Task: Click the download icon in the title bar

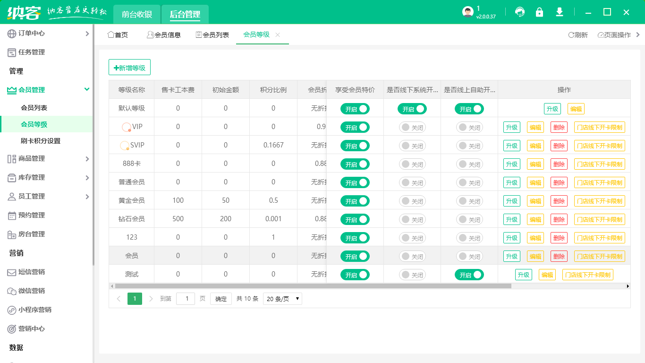Action: (x=559, y=12)
